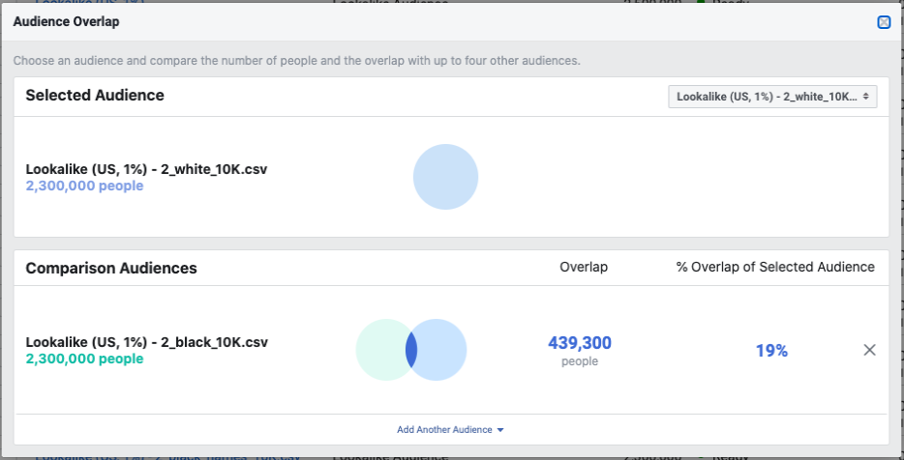Click the Audience Overlap dialog title
Viewport: 904px width, 460px height.
67,21
